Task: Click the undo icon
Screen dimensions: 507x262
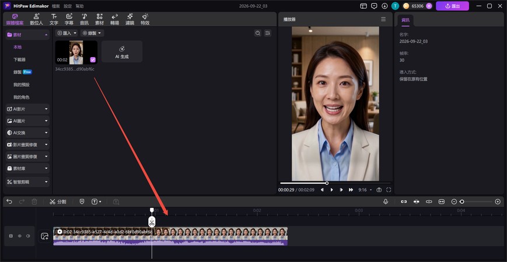Action: coord(9,201)
